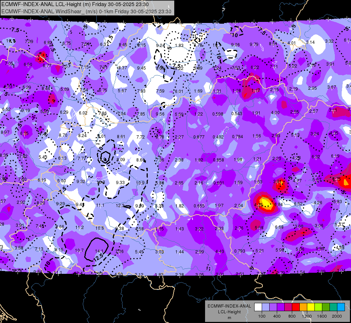Click the light lavender legend swatch
Screen dimensions: 351x323
266,307
